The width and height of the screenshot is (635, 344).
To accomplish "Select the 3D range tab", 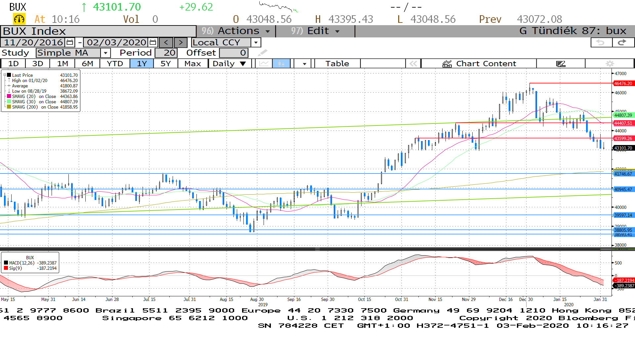I will point(38,64).
